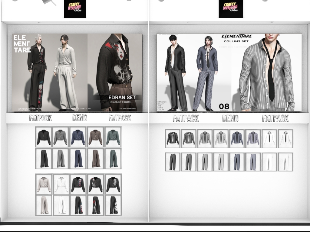Select the last white Collins shirt thumbnail

pyautogui.click(x=285, y=138)
